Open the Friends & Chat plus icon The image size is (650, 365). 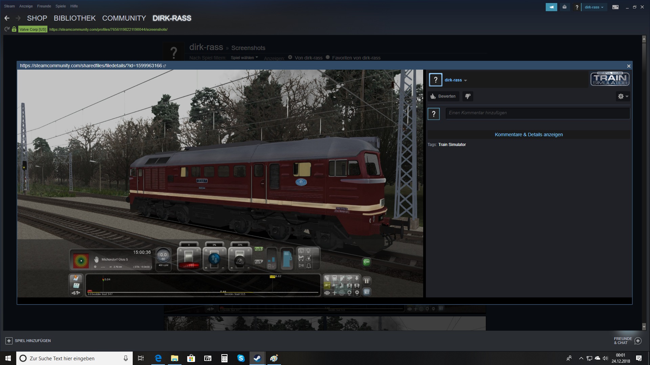tap(638, 341)
